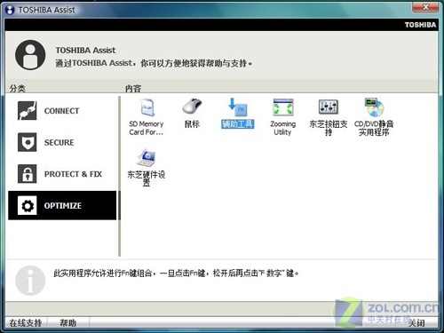
Task: Click the 分类 column header
Action: coord(18,88)
